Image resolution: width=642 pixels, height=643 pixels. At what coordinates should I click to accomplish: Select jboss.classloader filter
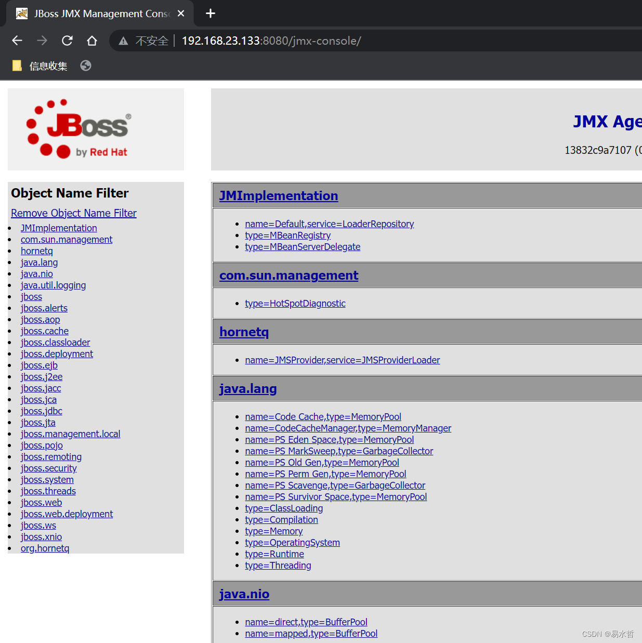click(x=56, y=343)
